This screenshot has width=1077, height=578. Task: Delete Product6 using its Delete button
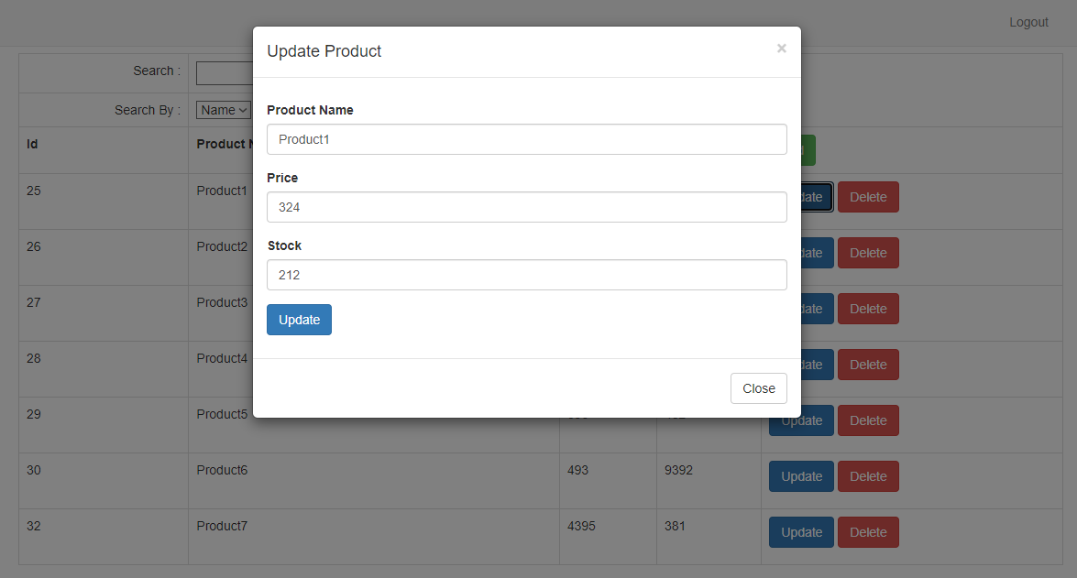point(867,476)
